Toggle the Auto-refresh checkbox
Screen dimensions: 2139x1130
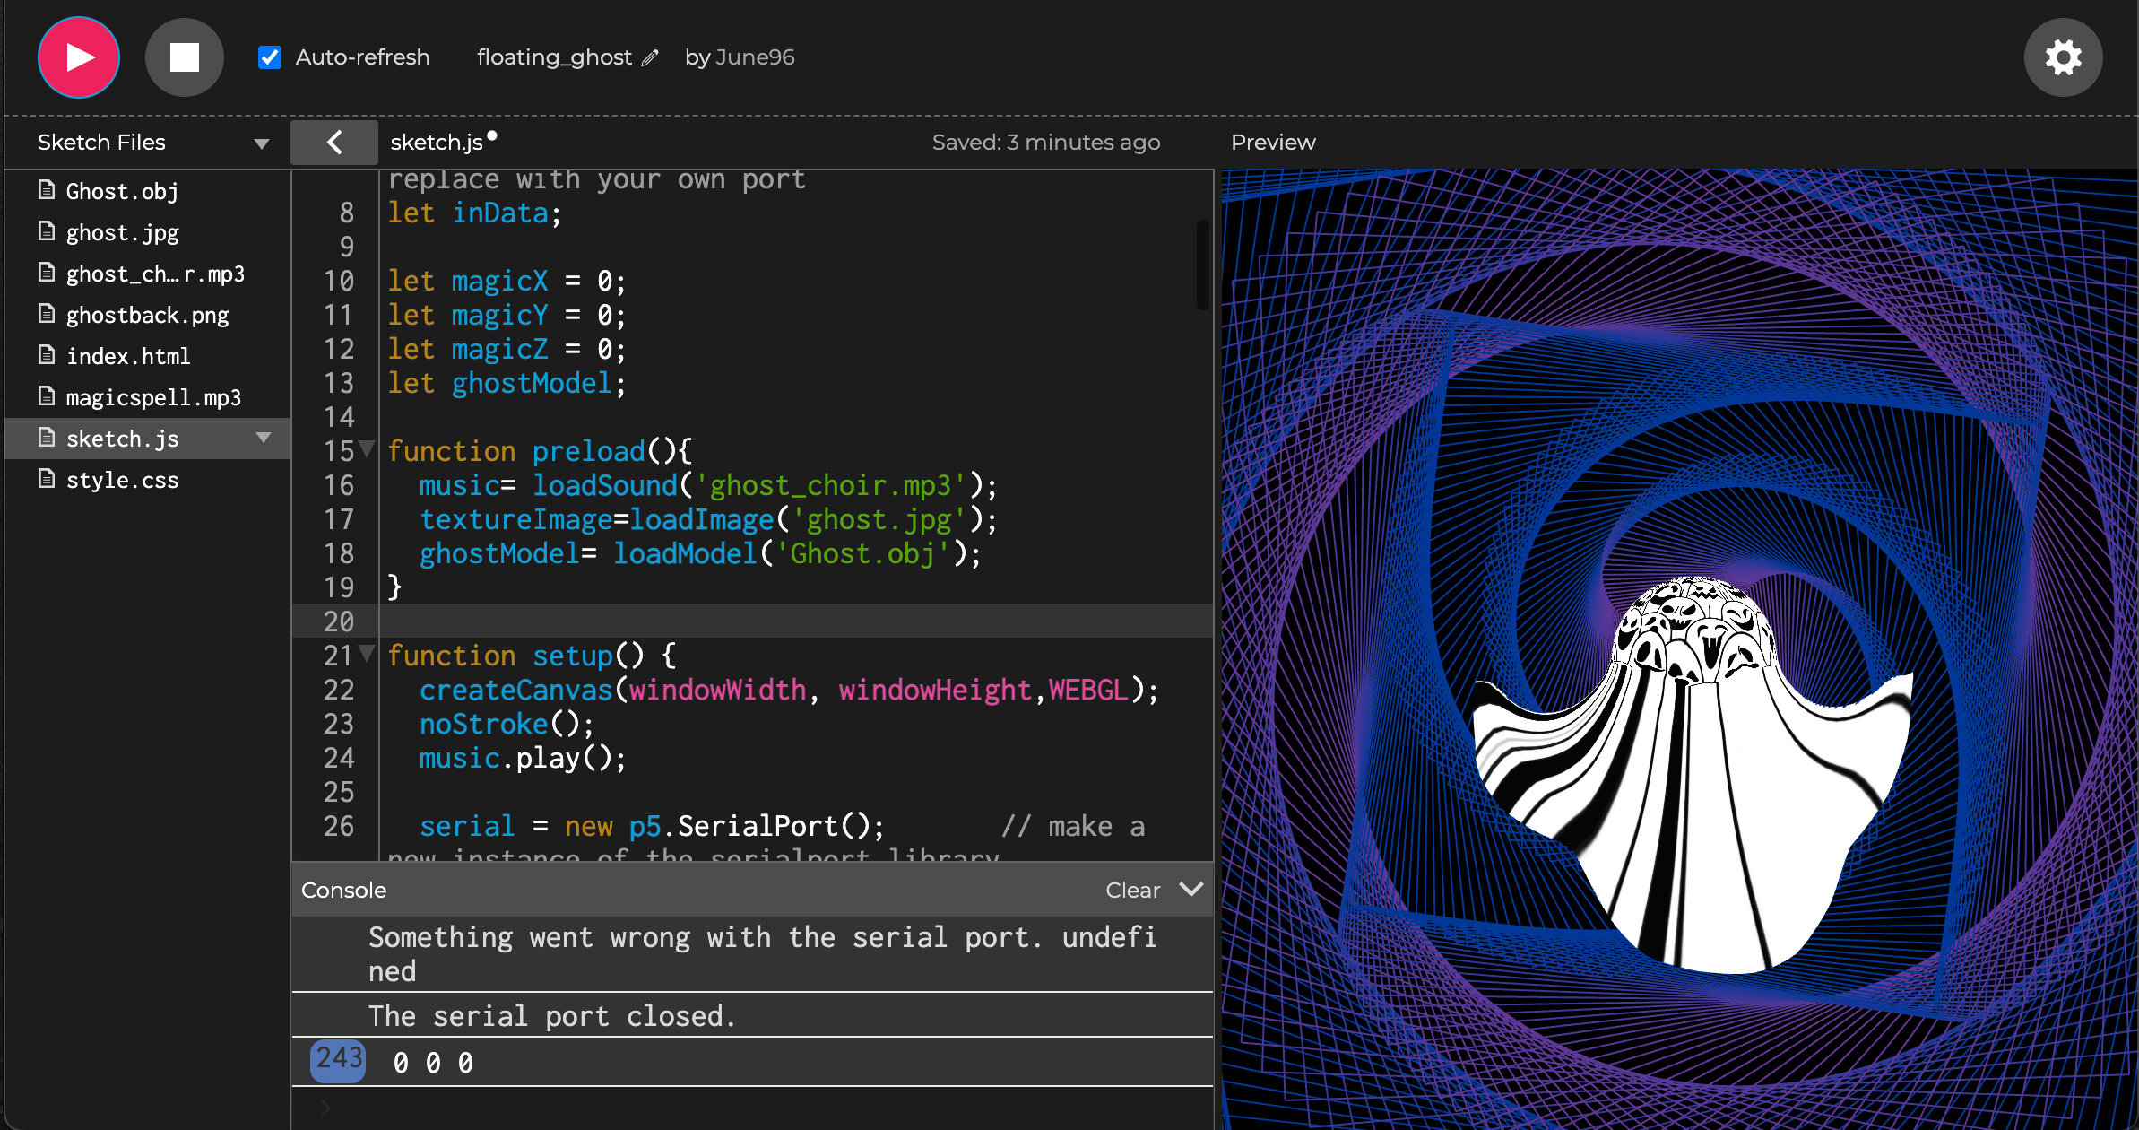[x=270, y=57]
